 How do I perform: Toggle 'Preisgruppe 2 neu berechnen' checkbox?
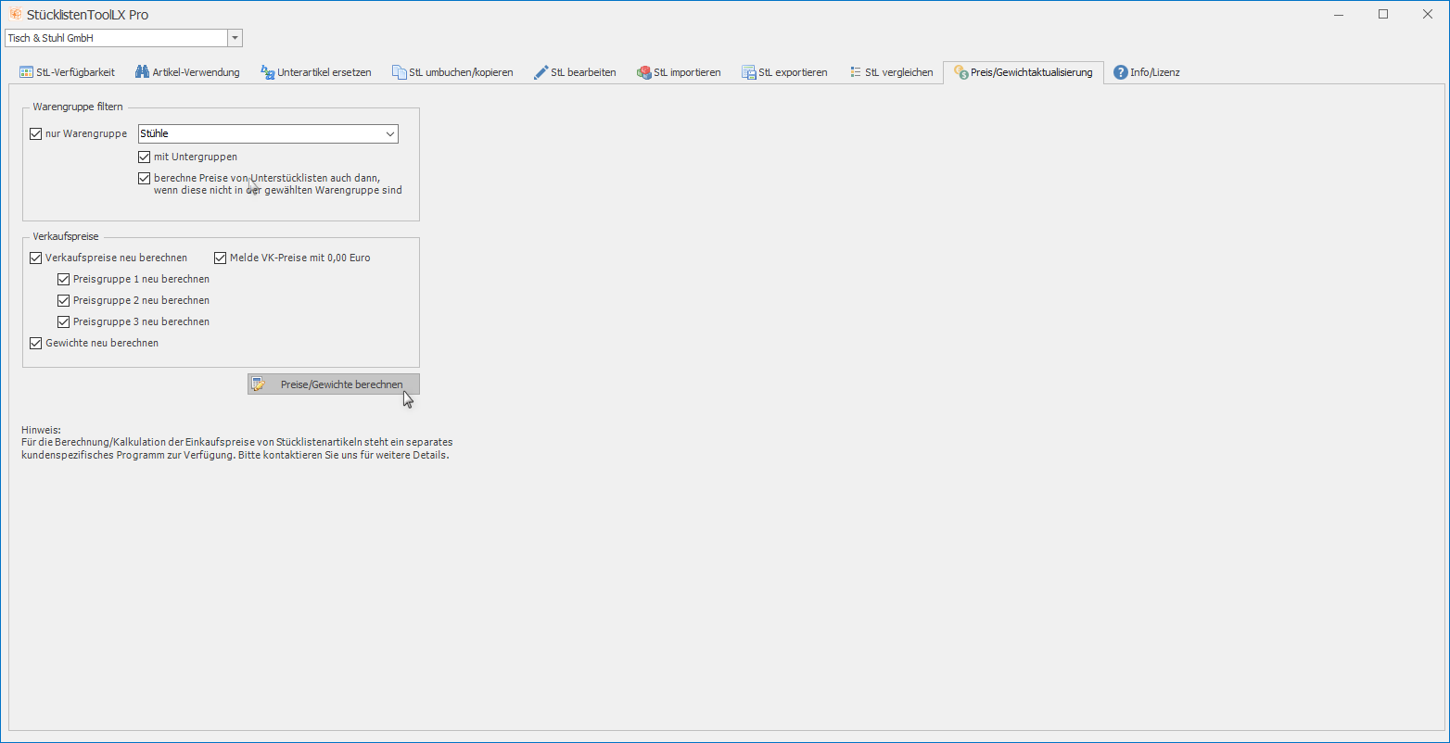click(x=64, y=300)
